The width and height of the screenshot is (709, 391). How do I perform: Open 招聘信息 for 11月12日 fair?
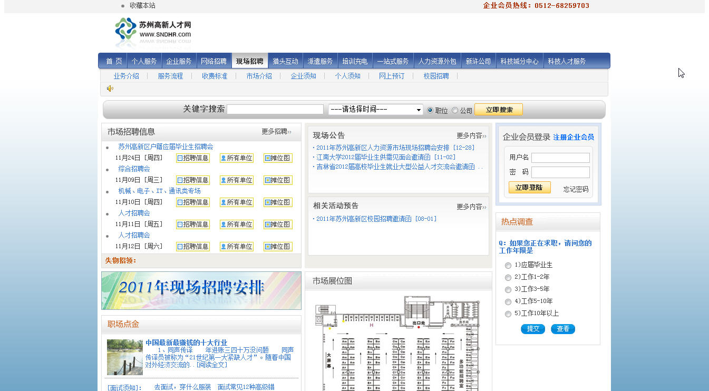click(193, 247)
